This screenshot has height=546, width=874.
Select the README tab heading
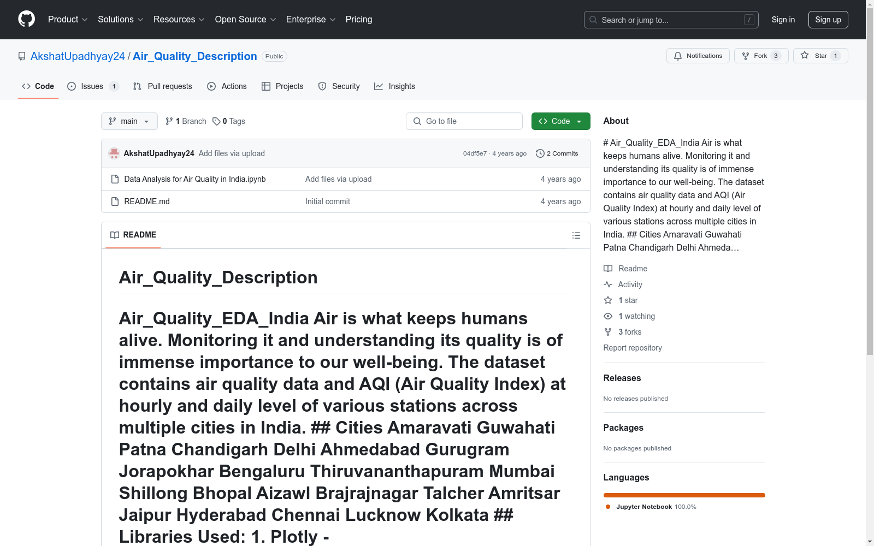133,235
